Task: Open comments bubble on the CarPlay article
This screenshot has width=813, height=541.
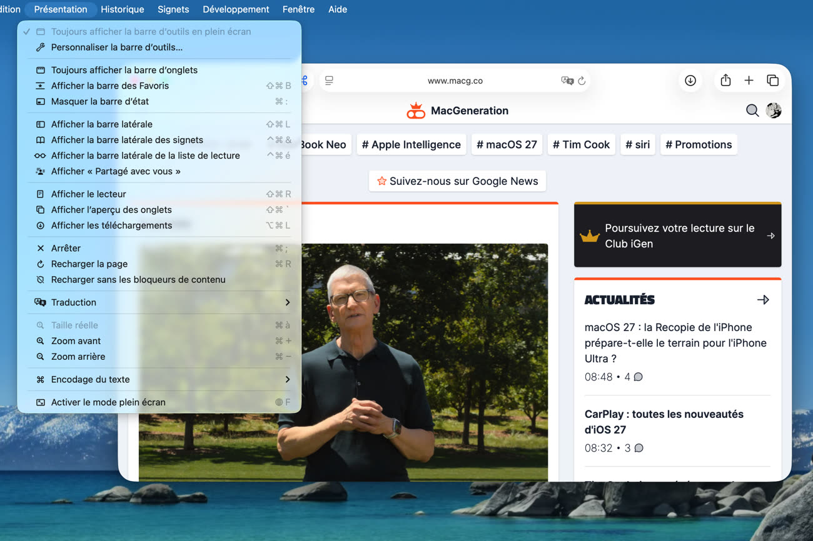Action: pos(639,448)
